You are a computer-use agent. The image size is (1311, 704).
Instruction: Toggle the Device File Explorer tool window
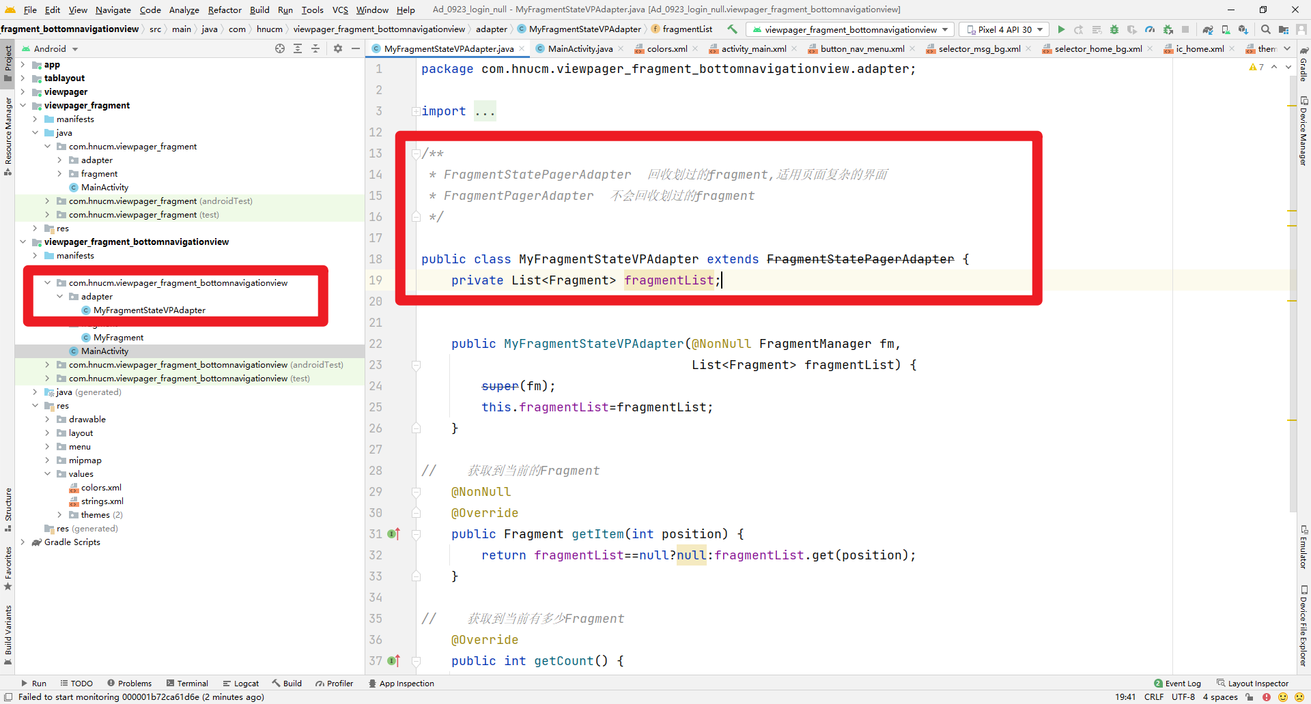[1303, 625]
